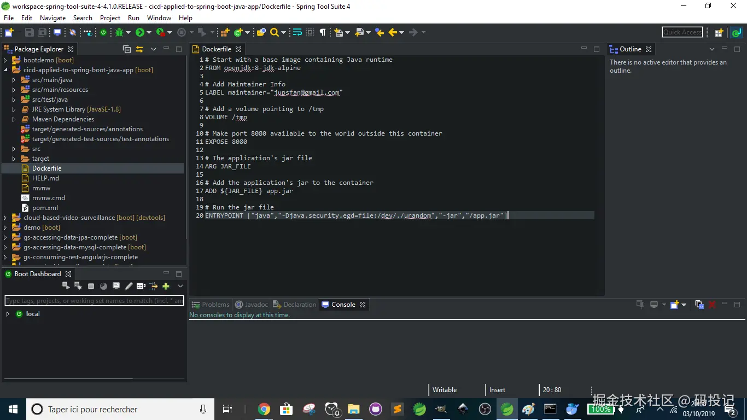Click Windows Start button on taskbar

pyautogui.click(x=13, y=409)
